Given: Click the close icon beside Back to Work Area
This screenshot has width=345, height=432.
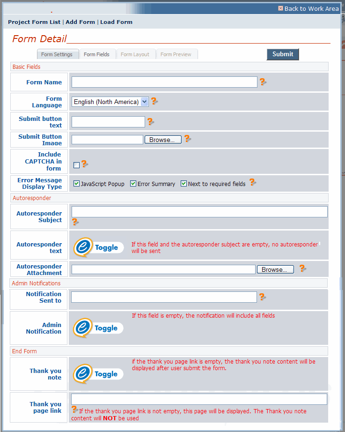Looking at the screenshot, I should coord(280,8).
